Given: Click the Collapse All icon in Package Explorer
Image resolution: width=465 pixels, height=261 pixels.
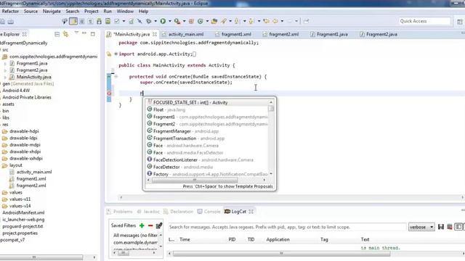Looking at the screenshot, I should pos(57,34).
